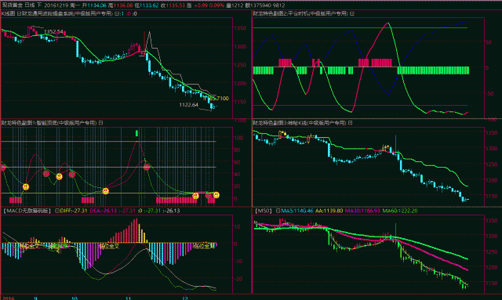Click the 1155.7100 price tag on K-line chart

coord(217,98)
